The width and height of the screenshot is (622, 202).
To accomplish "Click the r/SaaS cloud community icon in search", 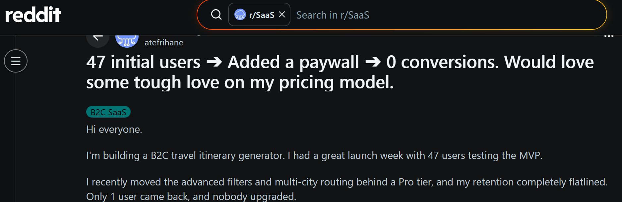I will click(x=240, y=15).
